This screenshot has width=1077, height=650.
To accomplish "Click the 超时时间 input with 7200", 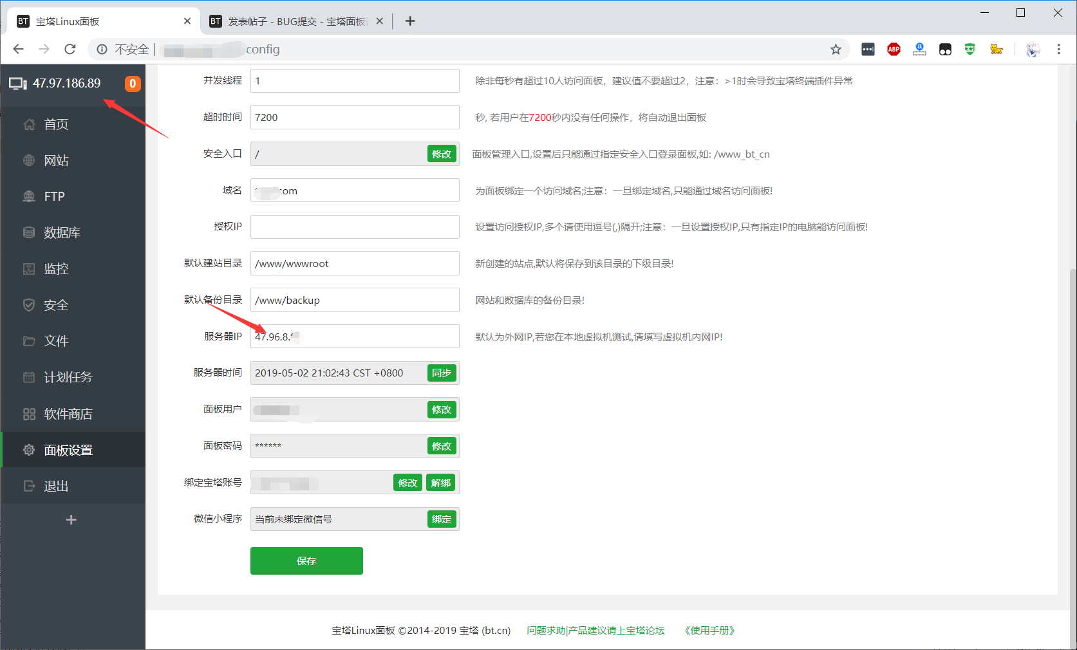I will [355, 117].
